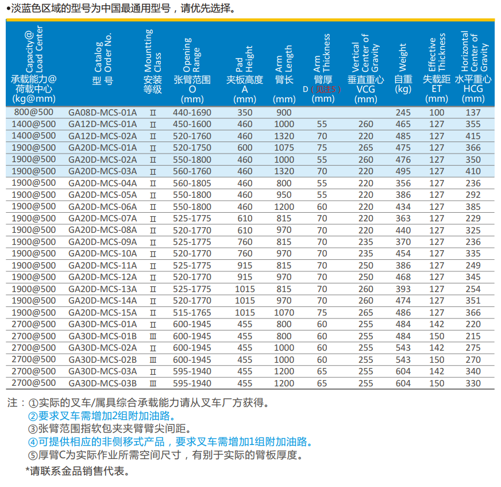Click model GA20D-MCS-12A
This screenshot has width=501, height=487.
[103, 277]
